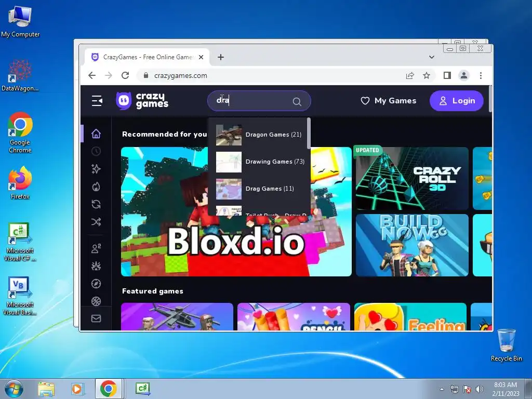Open the helicopter featured game thumbnail
The height and width of the screenshot is (399, 532).
pos(177,316)
